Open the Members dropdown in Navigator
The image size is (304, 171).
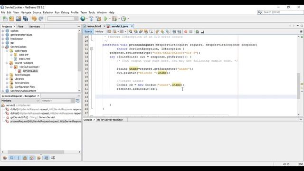(20, 101)
